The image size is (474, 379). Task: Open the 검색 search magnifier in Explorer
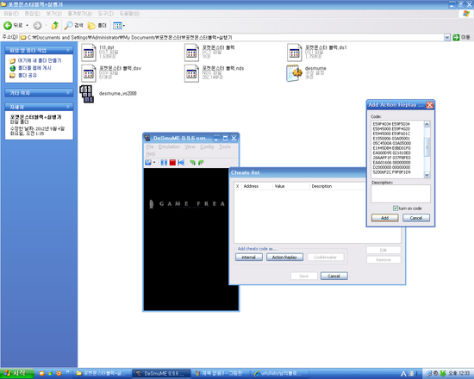tap(74, 26)
